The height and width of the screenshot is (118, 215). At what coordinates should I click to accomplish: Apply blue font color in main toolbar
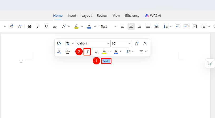(89, 26)
